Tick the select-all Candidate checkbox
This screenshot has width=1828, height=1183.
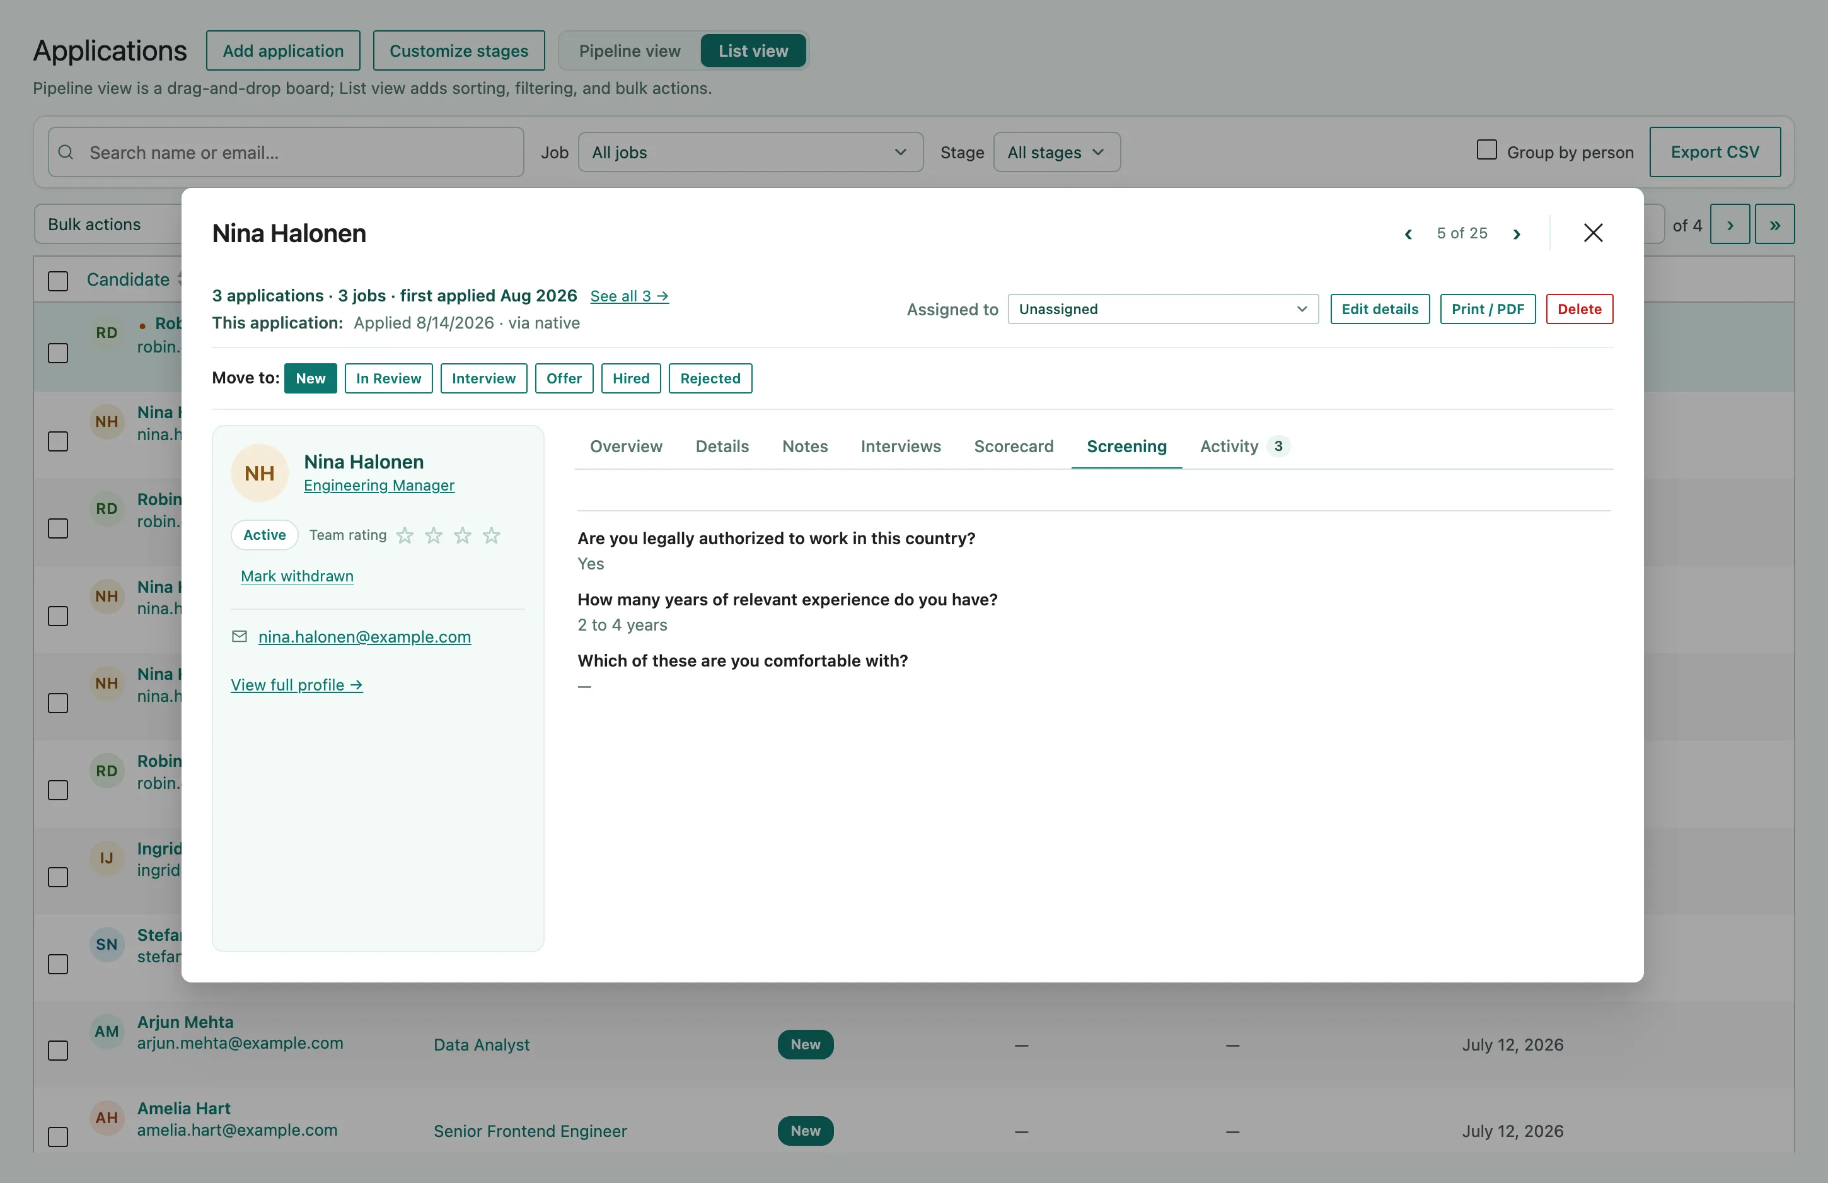pyautogui.click(x=59, y=281)
